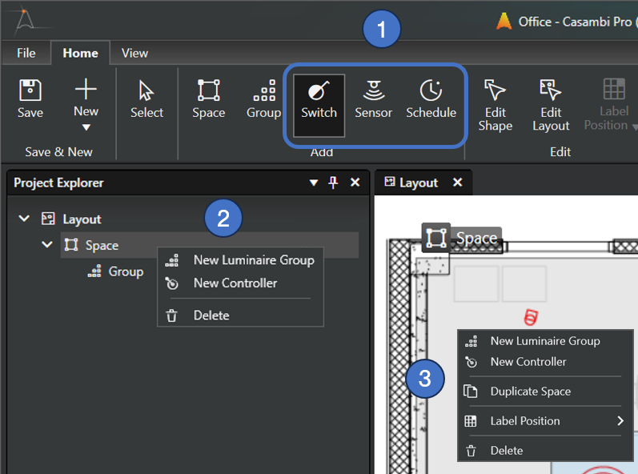Select Group item in Project Explorer
The image size is (638, 474).
coord(125,271)
